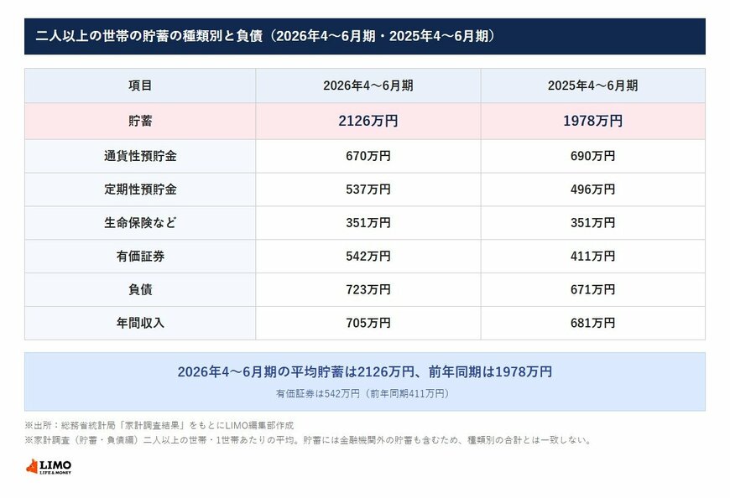Click the 690万円 cell
Screen dimensions: 730x498
(592, 156)
